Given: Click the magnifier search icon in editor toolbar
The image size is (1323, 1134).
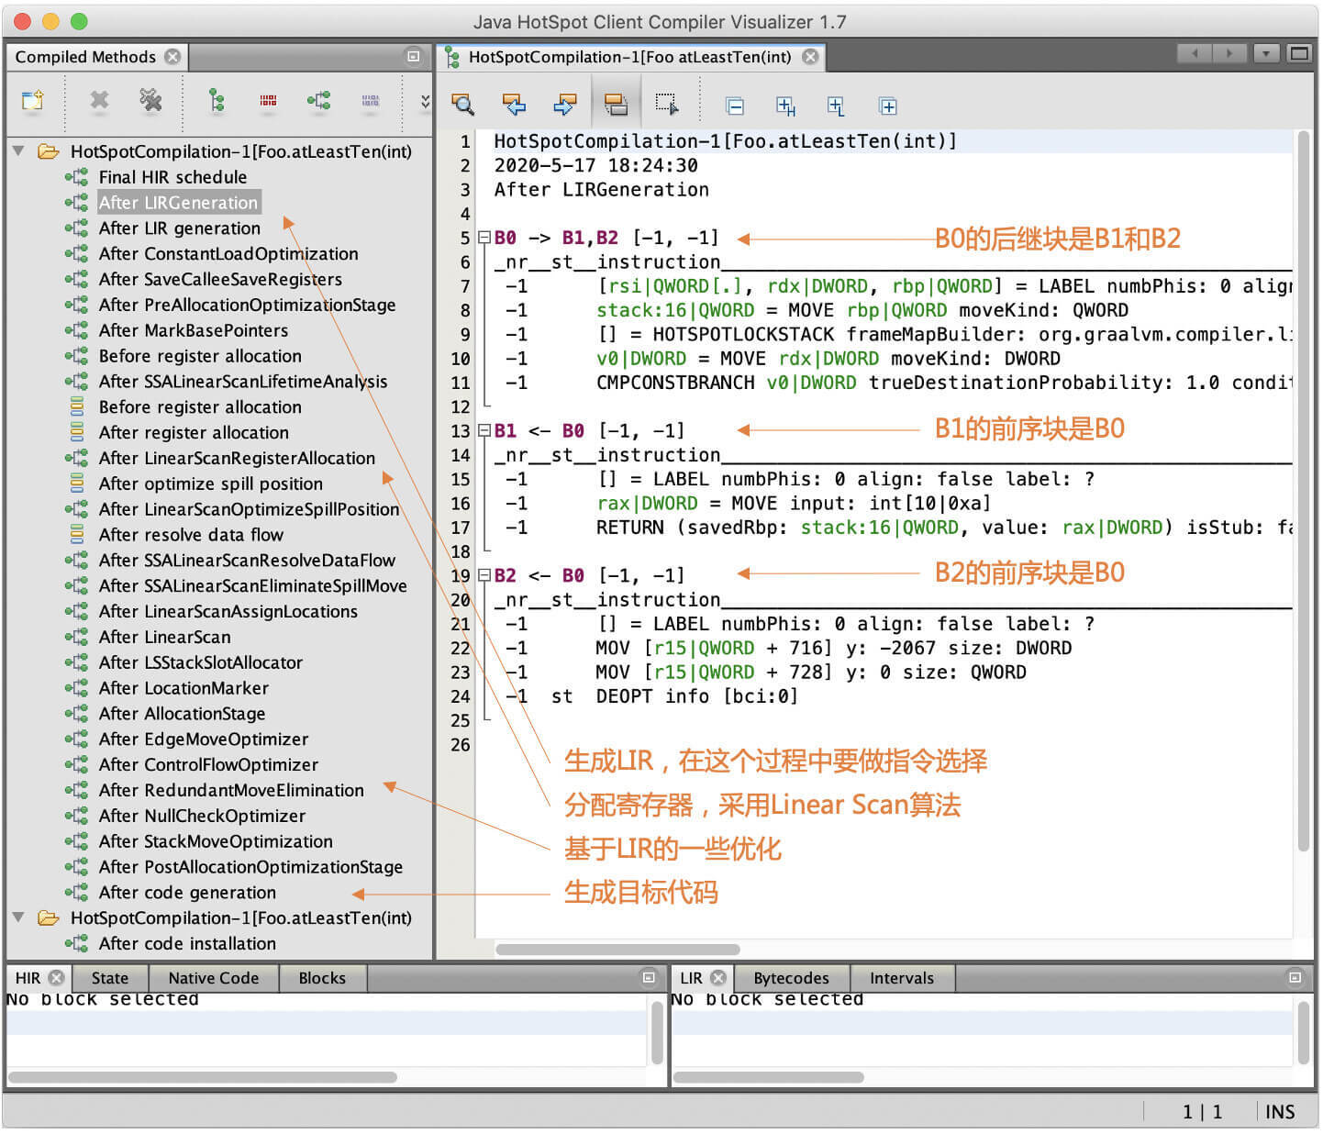Looking at the screenshot, I should [462, 106].
